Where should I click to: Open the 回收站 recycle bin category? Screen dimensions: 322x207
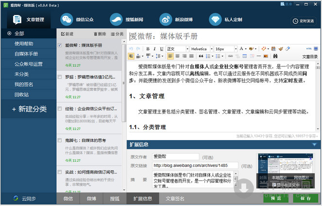click(x=29, y=95)
